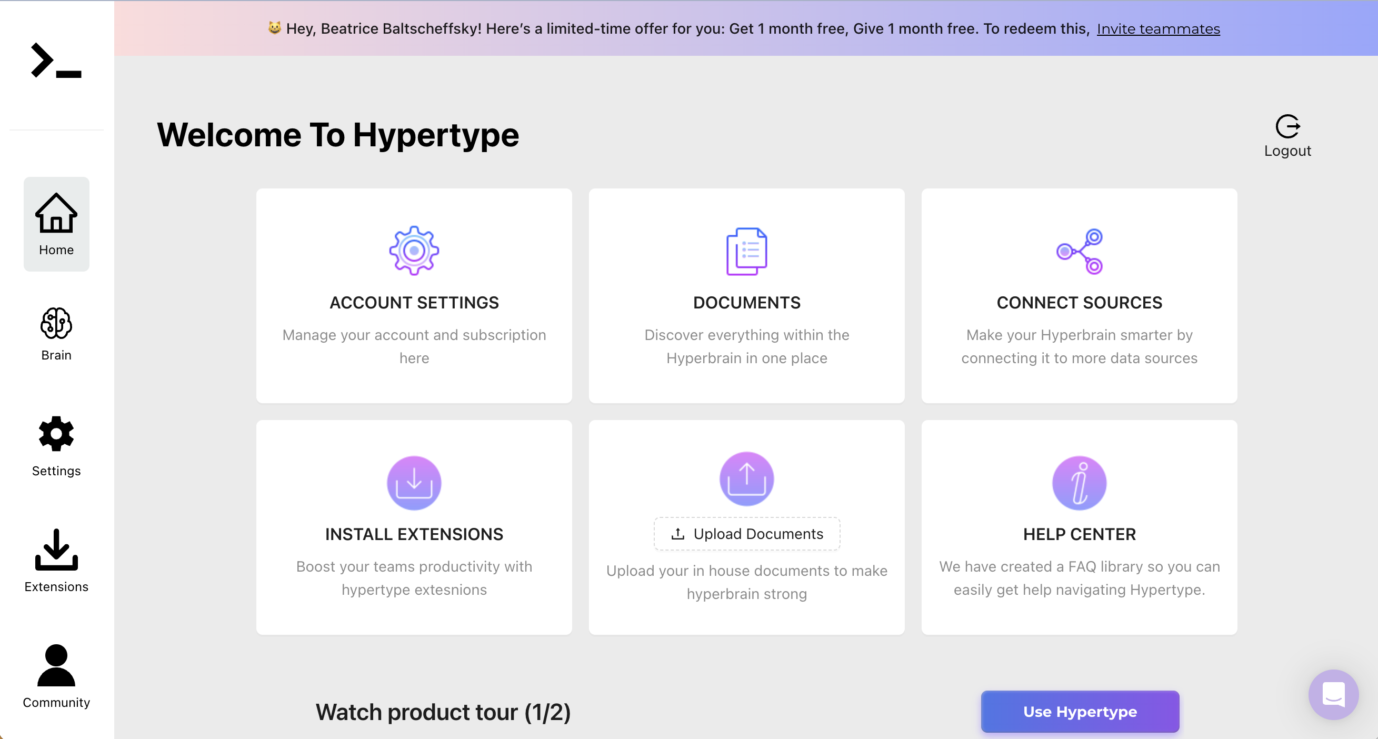Open the DOCUMENTS card title

click(x=747, y=303)
